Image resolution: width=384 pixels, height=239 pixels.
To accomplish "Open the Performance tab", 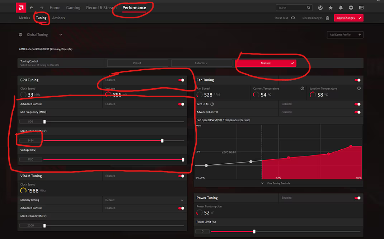I will click(x=134, y=8).
